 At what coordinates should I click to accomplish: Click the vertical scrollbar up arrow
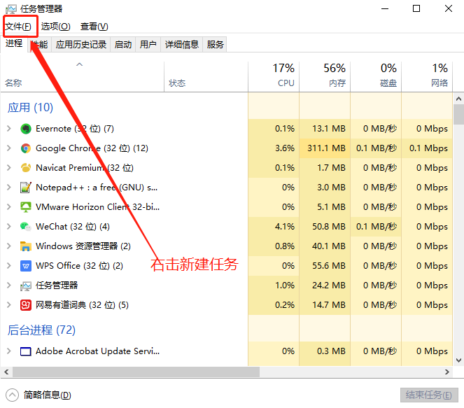[x=458, y=99]
